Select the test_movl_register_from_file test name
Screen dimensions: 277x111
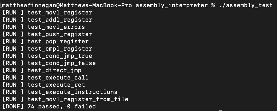(x=78, y=99)
